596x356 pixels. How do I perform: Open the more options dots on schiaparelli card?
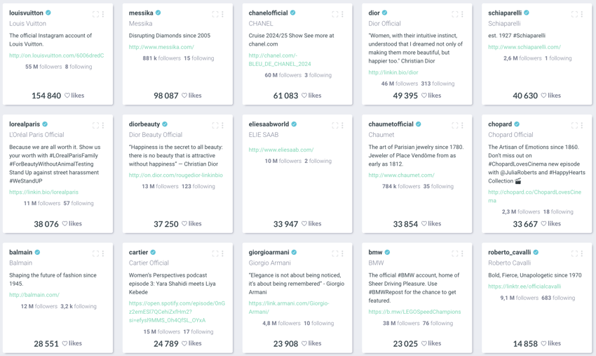coord(582,14)
